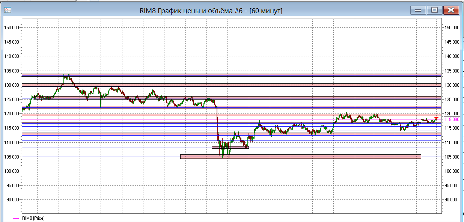Minimize the RIM8 chart window
Image resolution: width=464 pixels, height=222 pixels.
[417, 10]
